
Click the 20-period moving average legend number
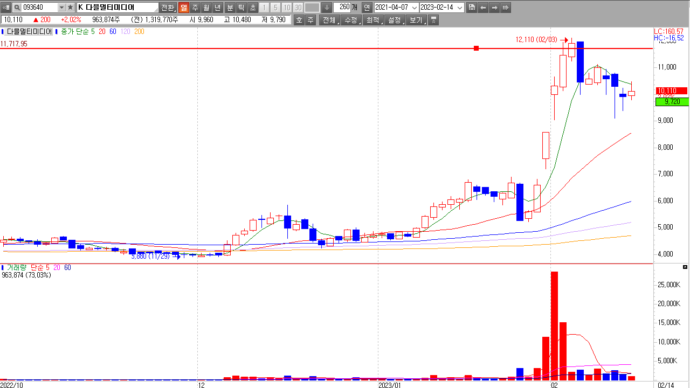pos(102,32)
